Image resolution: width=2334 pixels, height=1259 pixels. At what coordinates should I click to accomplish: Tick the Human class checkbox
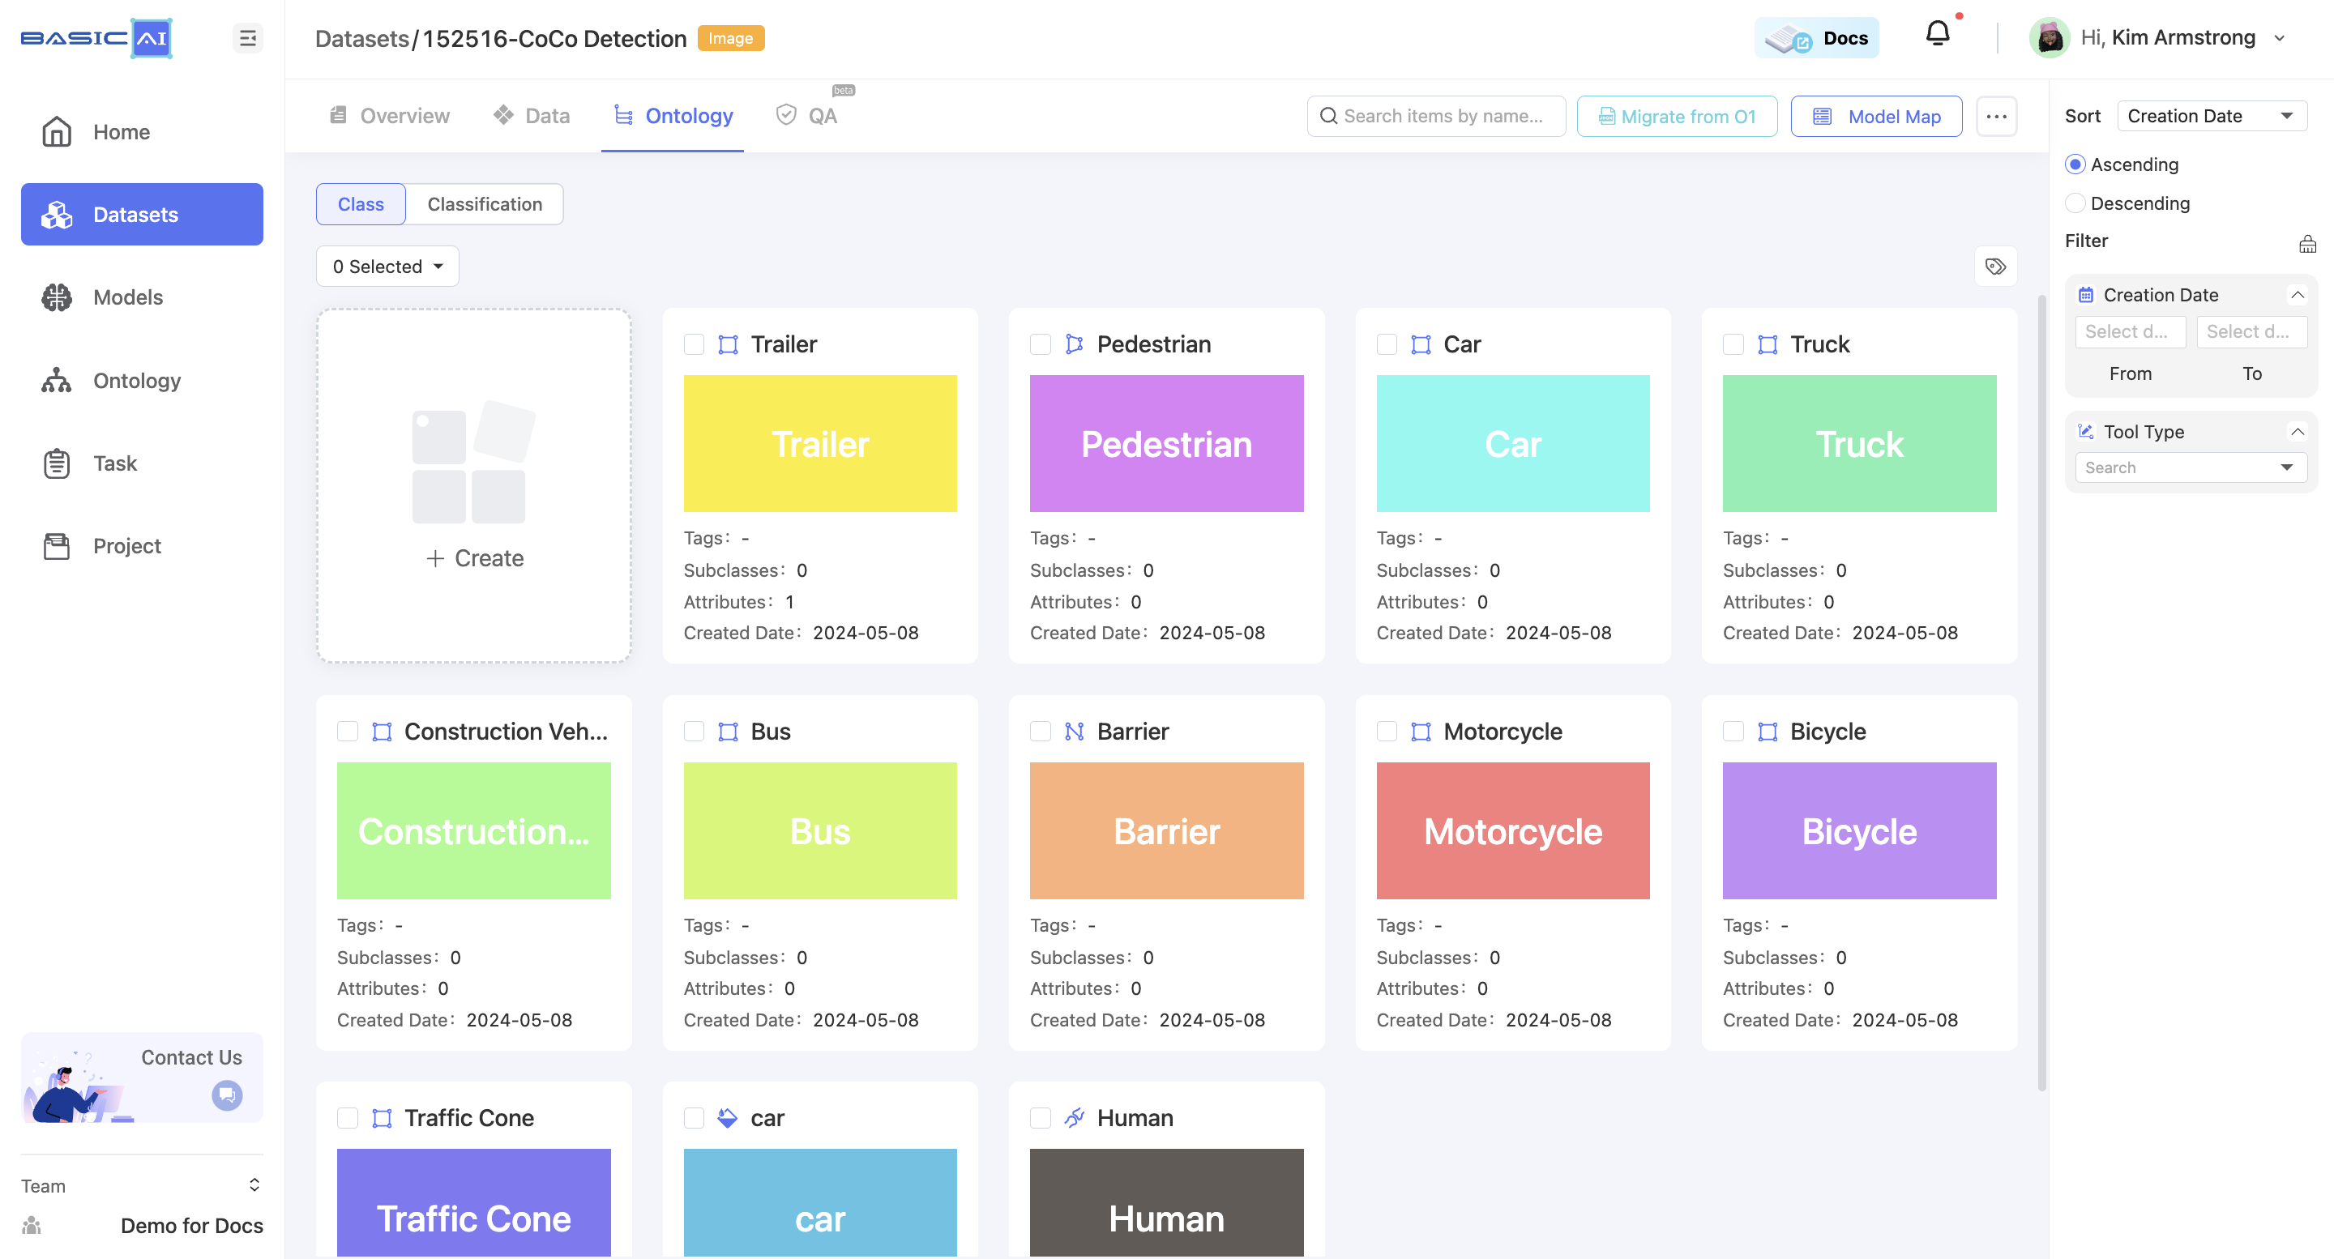pyautogui.click(x=1040, y=1118)
